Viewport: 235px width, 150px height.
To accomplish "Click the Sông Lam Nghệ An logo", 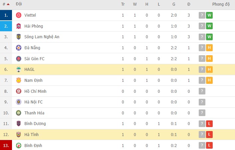I will point(19,37).
